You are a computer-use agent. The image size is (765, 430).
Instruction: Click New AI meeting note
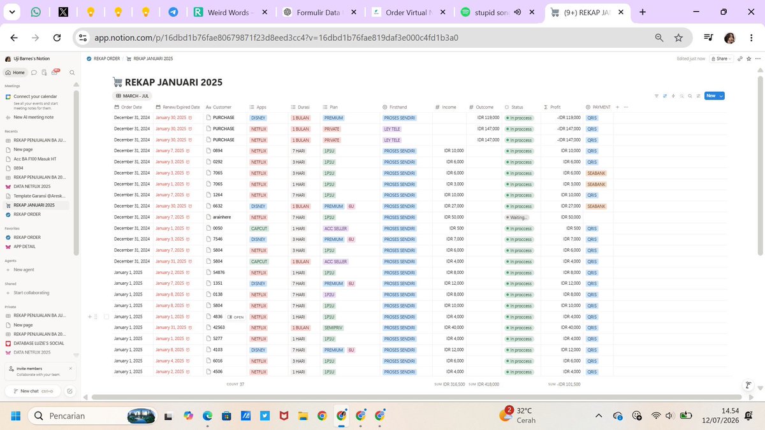point(34,117)
